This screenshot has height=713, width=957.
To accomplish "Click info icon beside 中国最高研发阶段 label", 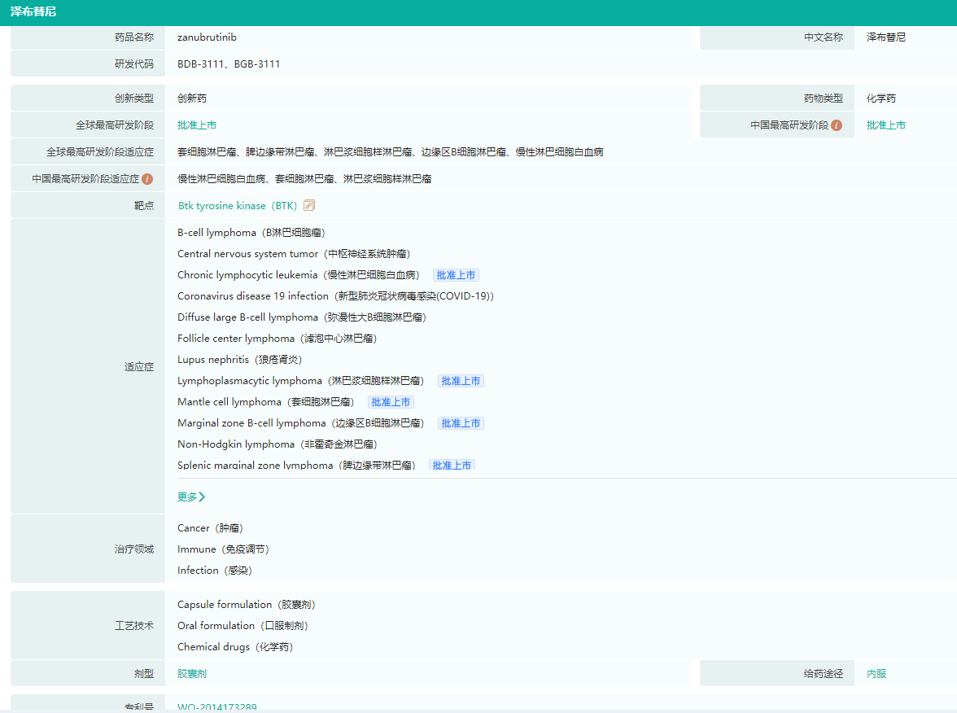I will (837, 125).
